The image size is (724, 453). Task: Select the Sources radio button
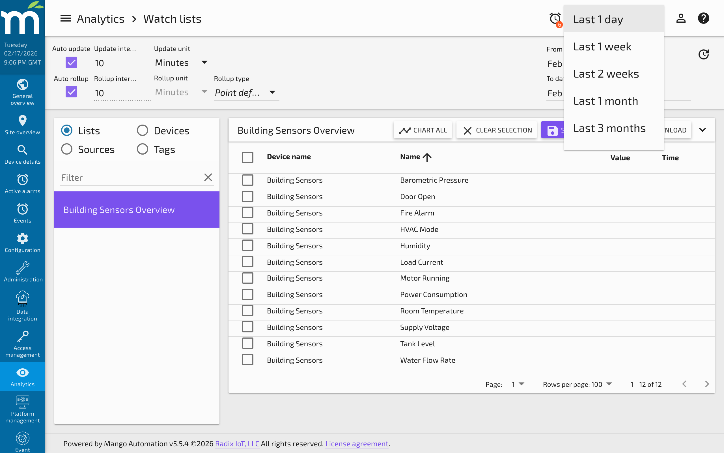coord(66,149)
